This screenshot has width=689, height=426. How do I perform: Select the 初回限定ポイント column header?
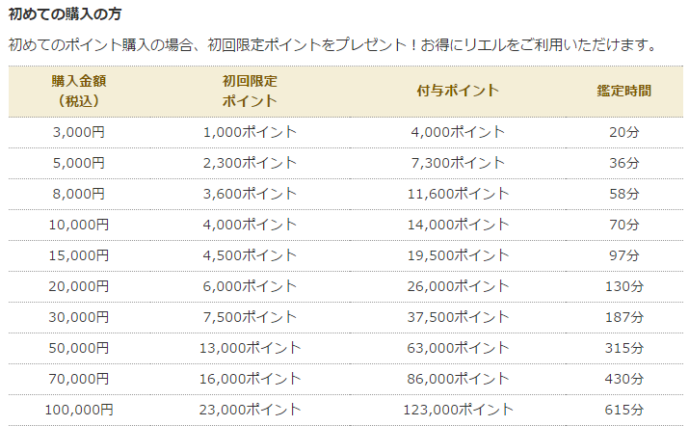pyautogui.click(x=250, y=91)
